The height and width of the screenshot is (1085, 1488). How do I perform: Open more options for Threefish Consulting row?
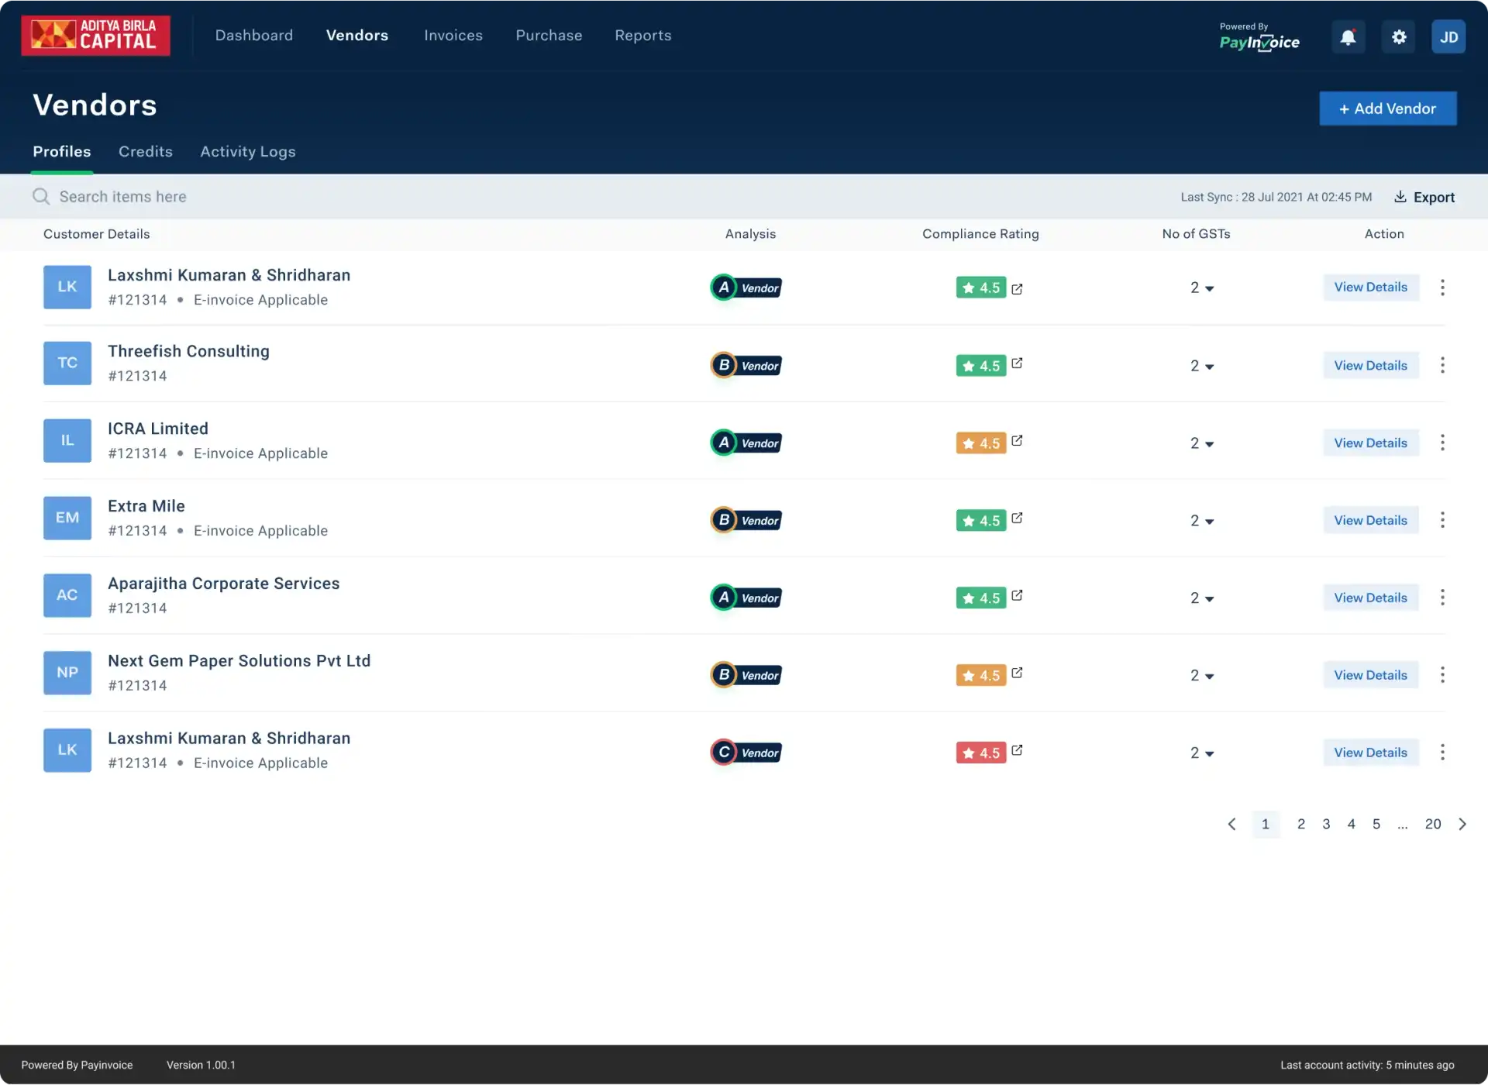point(1442,365)
